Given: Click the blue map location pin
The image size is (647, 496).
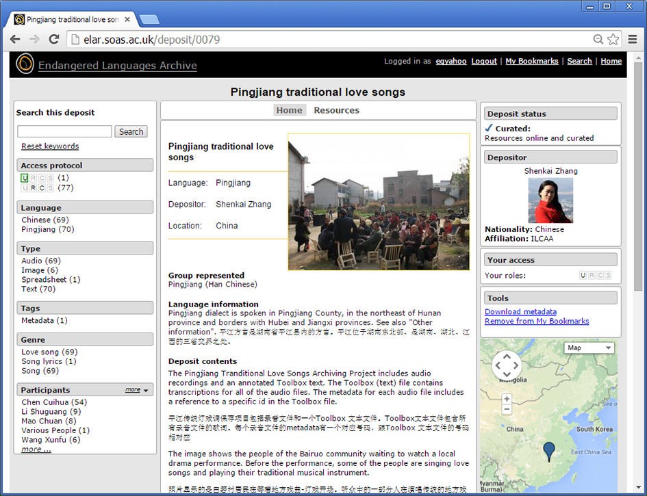Looking at the screenshot, I should tap(549, 452).
